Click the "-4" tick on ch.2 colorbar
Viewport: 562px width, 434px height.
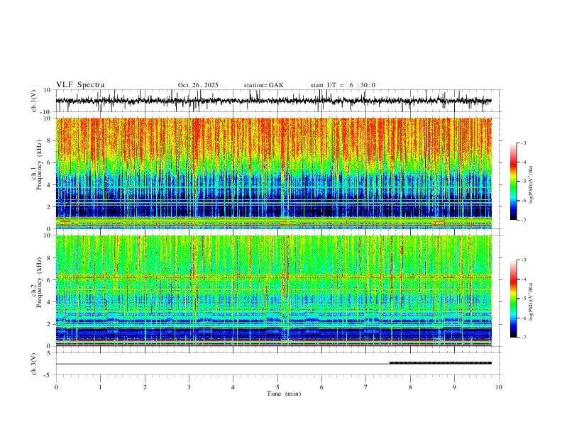[524, 279]
